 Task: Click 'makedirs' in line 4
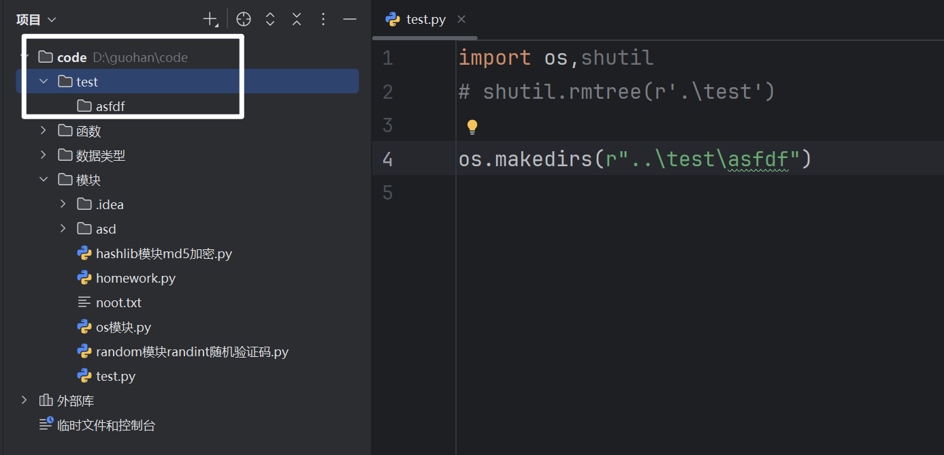tap(543, 159)
